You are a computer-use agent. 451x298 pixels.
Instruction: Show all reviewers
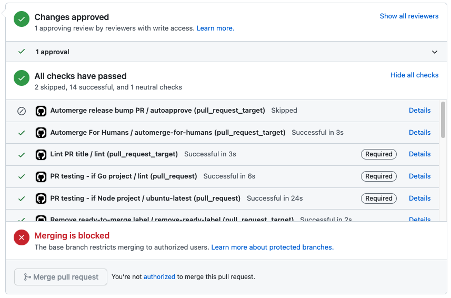409,16
